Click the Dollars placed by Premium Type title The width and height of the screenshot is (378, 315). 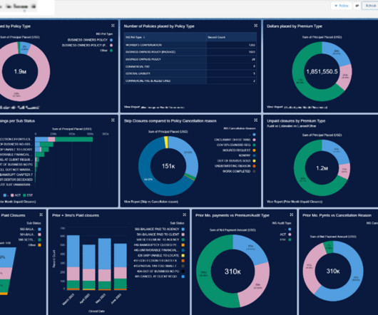pos(295,26)
